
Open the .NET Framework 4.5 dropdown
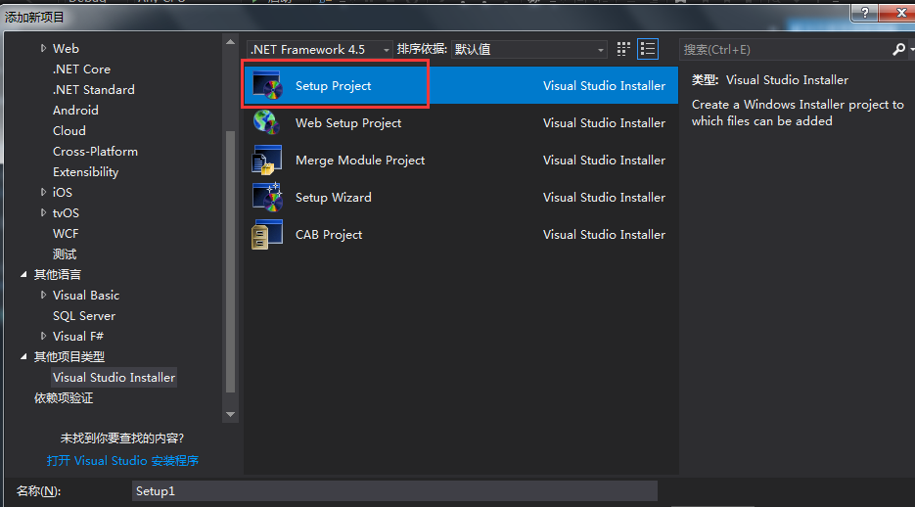(319, 50)
